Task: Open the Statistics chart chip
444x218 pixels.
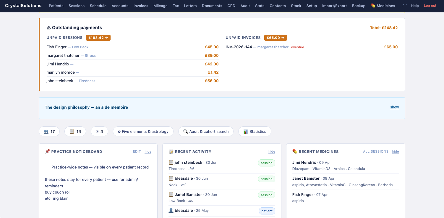Action: 255,131
